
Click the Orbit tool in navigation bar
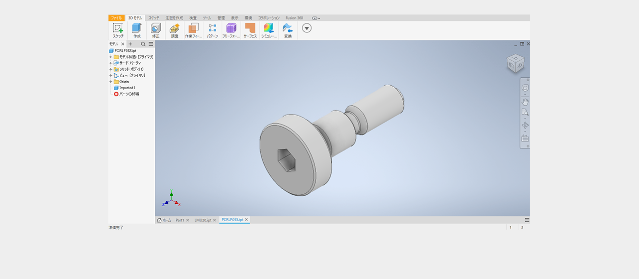525,126
